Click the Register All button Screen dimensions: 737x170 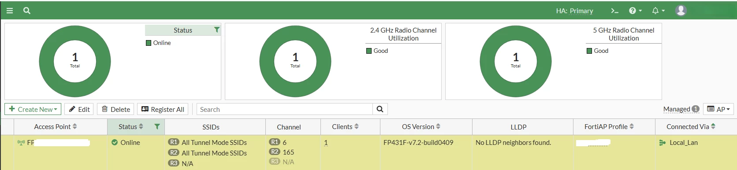[163, 109]
